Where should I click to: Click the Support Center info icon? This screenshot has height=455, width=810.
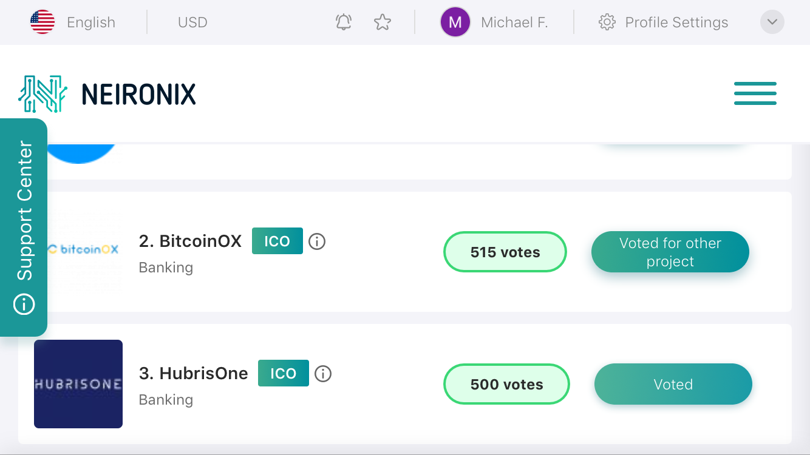[x=24, y=304]
